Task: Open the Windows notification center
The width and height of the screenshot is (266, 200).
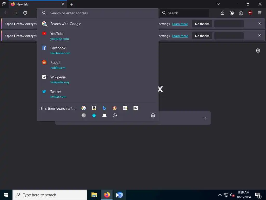Action: (x=258, y=195)
